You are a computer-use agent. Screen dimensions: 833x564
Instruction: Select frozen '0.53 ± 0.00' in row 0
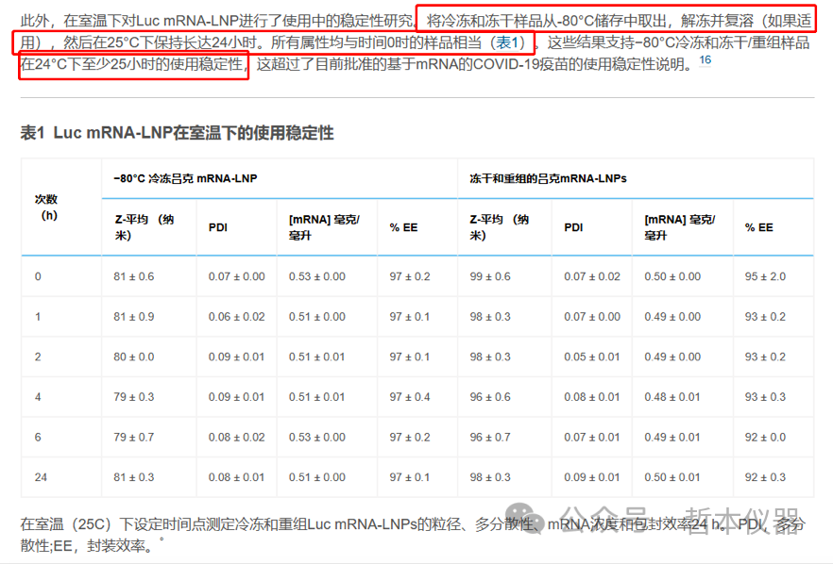click(x=317, y=276)
